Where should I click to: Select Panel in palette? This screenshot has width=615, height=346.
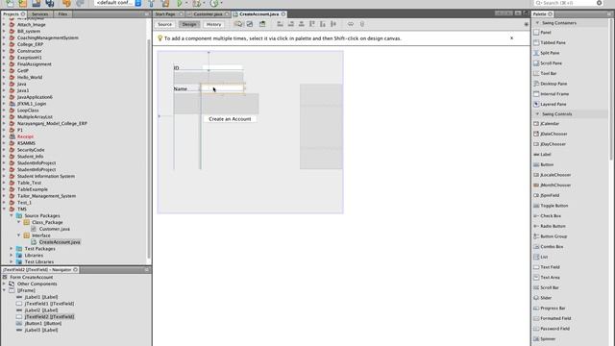[546, 33]
